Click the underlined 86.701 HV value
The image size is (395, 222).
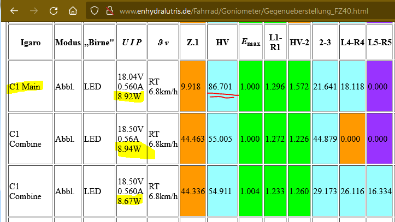tap(220, 87)
